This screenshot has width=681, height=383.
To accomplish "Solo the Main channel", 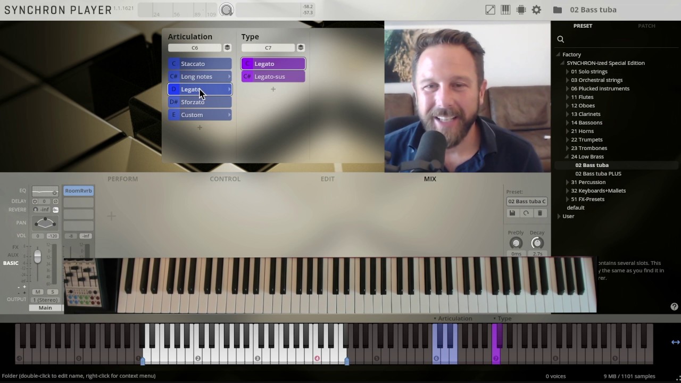I will (52, 292).
